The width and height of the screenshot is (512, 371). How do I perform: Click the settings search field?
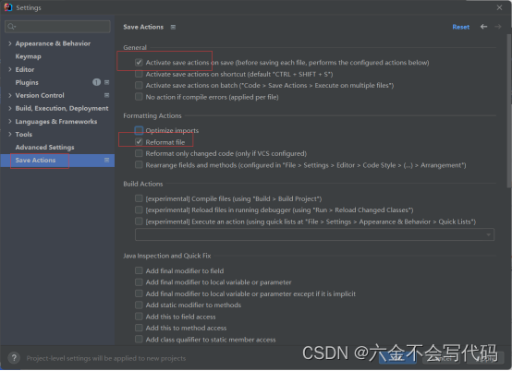[57, 27]
